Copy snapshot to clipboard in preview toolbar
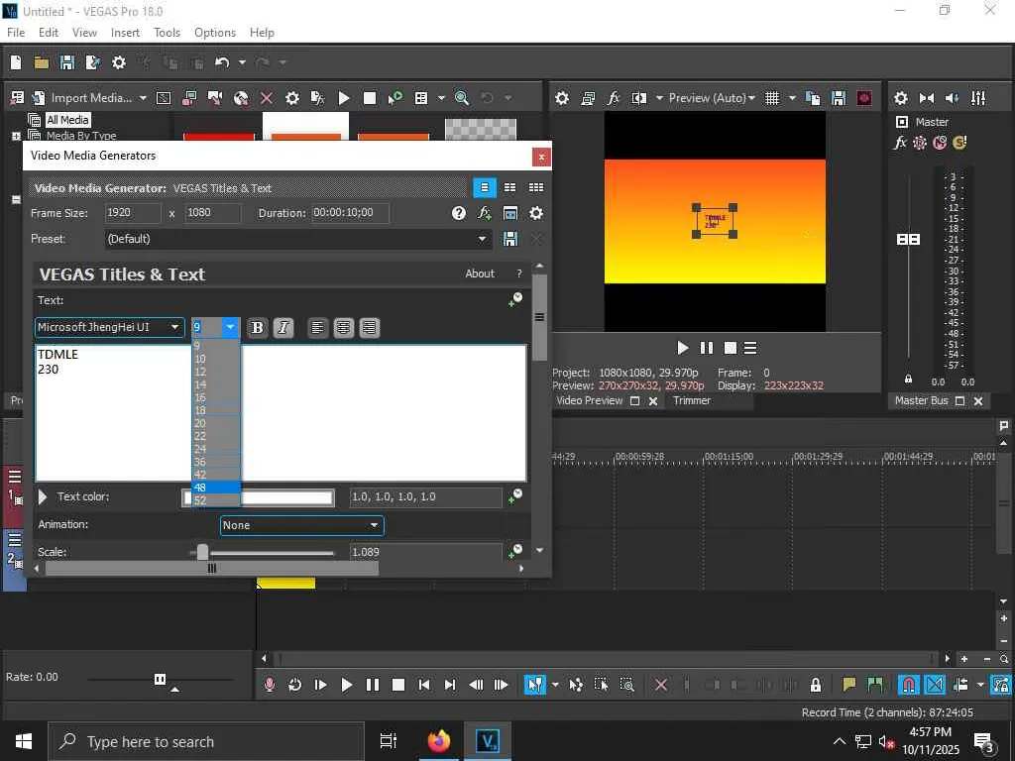 (813, 98)
